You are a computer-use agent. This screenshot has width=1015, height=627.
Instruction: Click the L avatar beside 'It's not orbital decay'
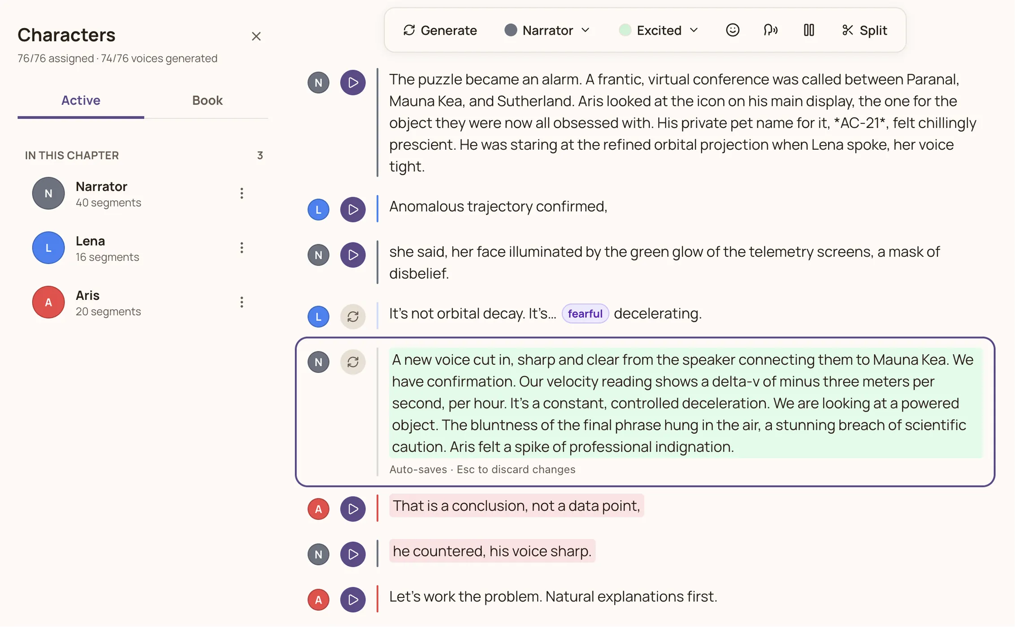click(318, 316)
